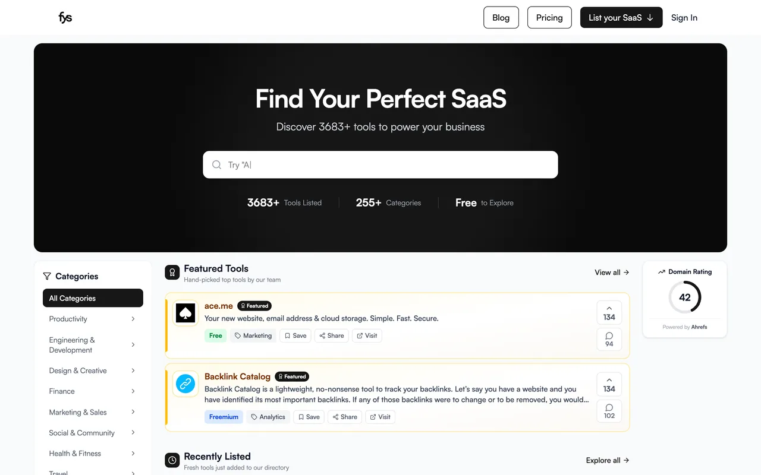This screenshot has height=475, width=761.
Task: Share the ace.me listing
Action: [331, 335]
